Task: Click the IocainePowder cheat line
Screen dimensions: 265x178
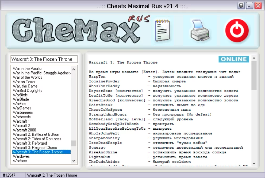Action: pos(137,81)
